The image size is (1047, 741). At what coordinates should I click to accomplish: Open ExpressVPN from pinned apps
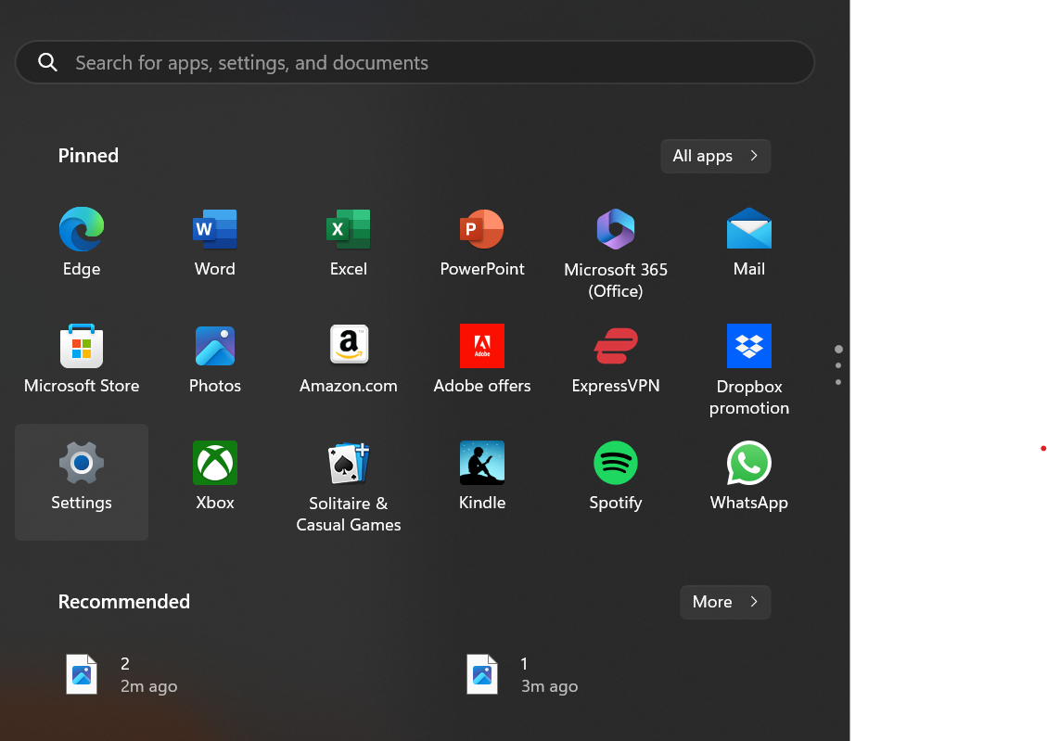tap(615, 347)
